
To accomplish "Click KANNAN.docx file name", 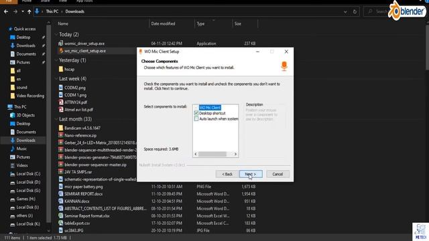I will tap(77, 201).
